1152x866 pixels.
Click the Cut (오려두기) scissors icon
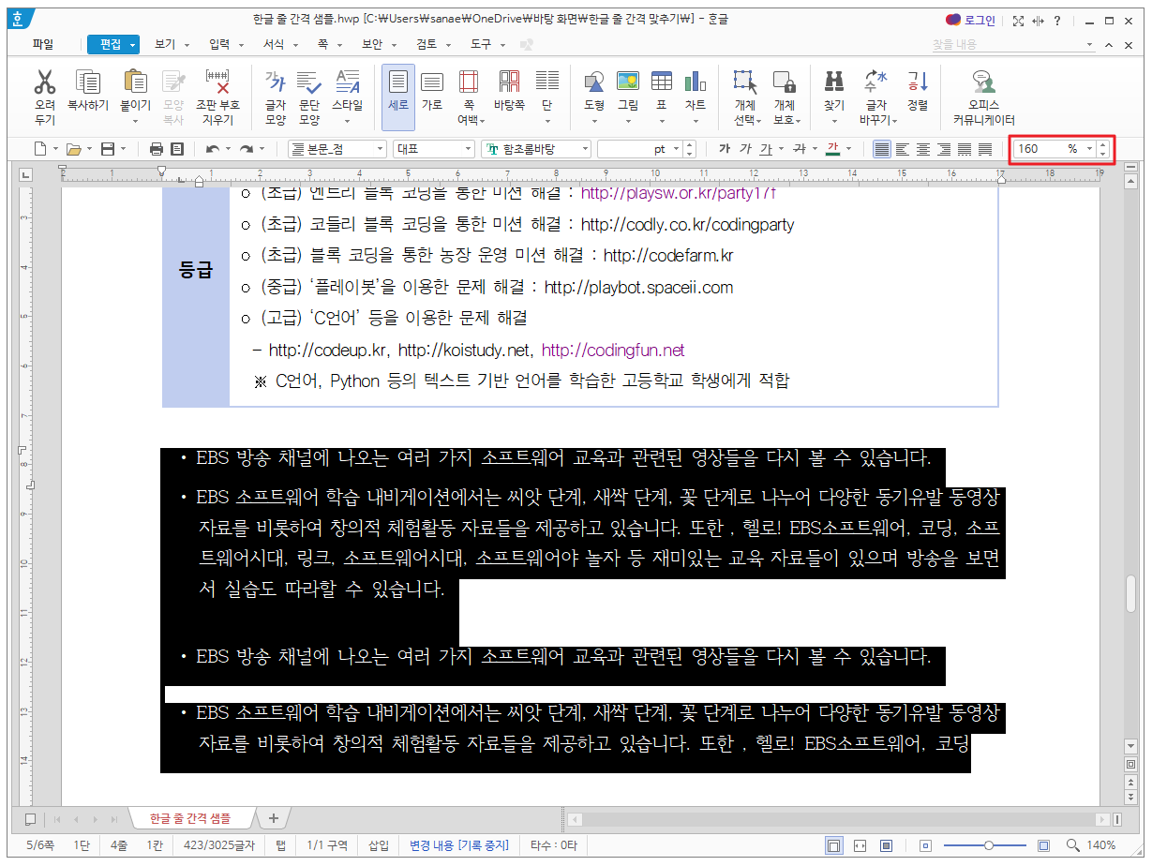point(45,83)
